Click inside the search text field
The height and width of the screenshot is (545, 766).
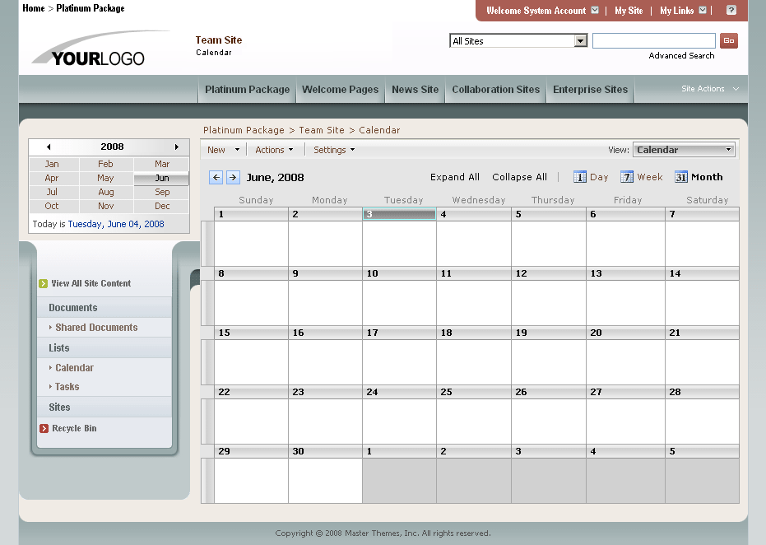(x=653, y=40)
